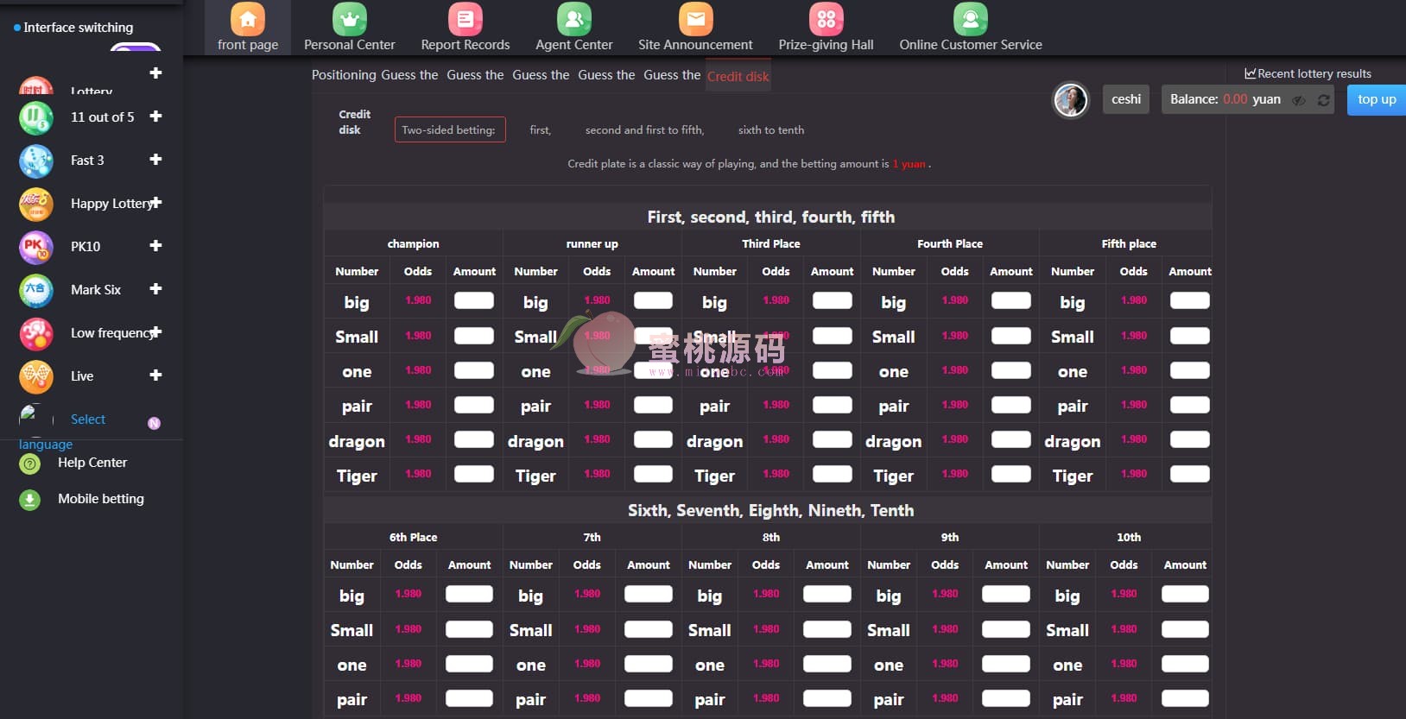Open Site Announcement envelope icon
Screen dimensions: 1406x719
(x=695, y=19)
